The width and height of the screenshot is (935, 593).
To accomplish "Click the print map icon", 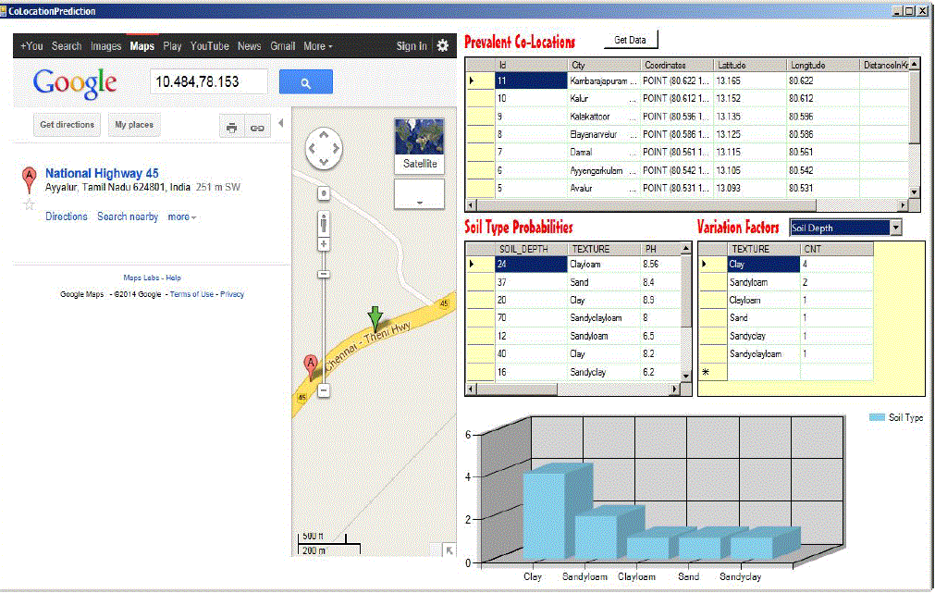I will (232, 128).
